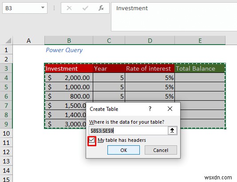The width and height of the screenshot is (237, 182).
Task: Click the formula bar resize dots handle
Action: tap(54, 8)
